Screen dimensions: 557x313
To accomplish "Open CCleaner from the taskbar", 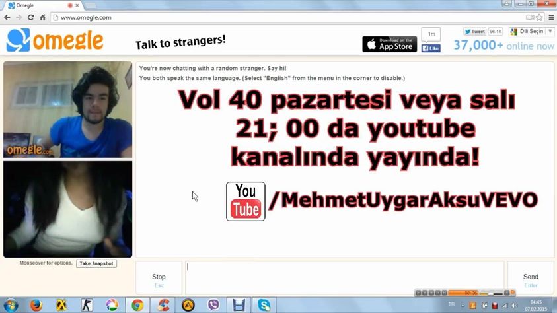I will (163, 305).
